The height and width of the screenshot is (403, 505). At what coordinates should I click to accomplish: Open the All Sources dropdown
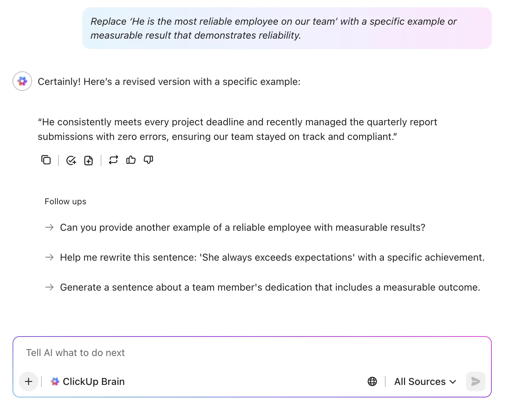[x=425, y=381]
